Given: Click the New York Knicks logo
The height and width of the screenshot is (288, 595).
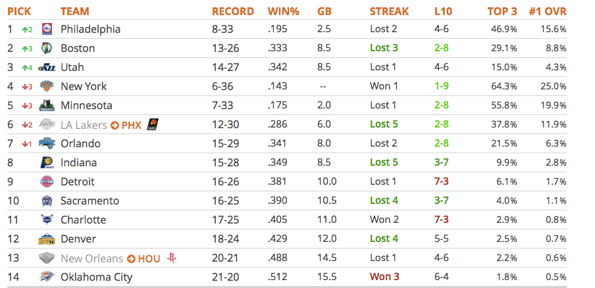Looking at the screenshot, I should click(x=47, y=86).
